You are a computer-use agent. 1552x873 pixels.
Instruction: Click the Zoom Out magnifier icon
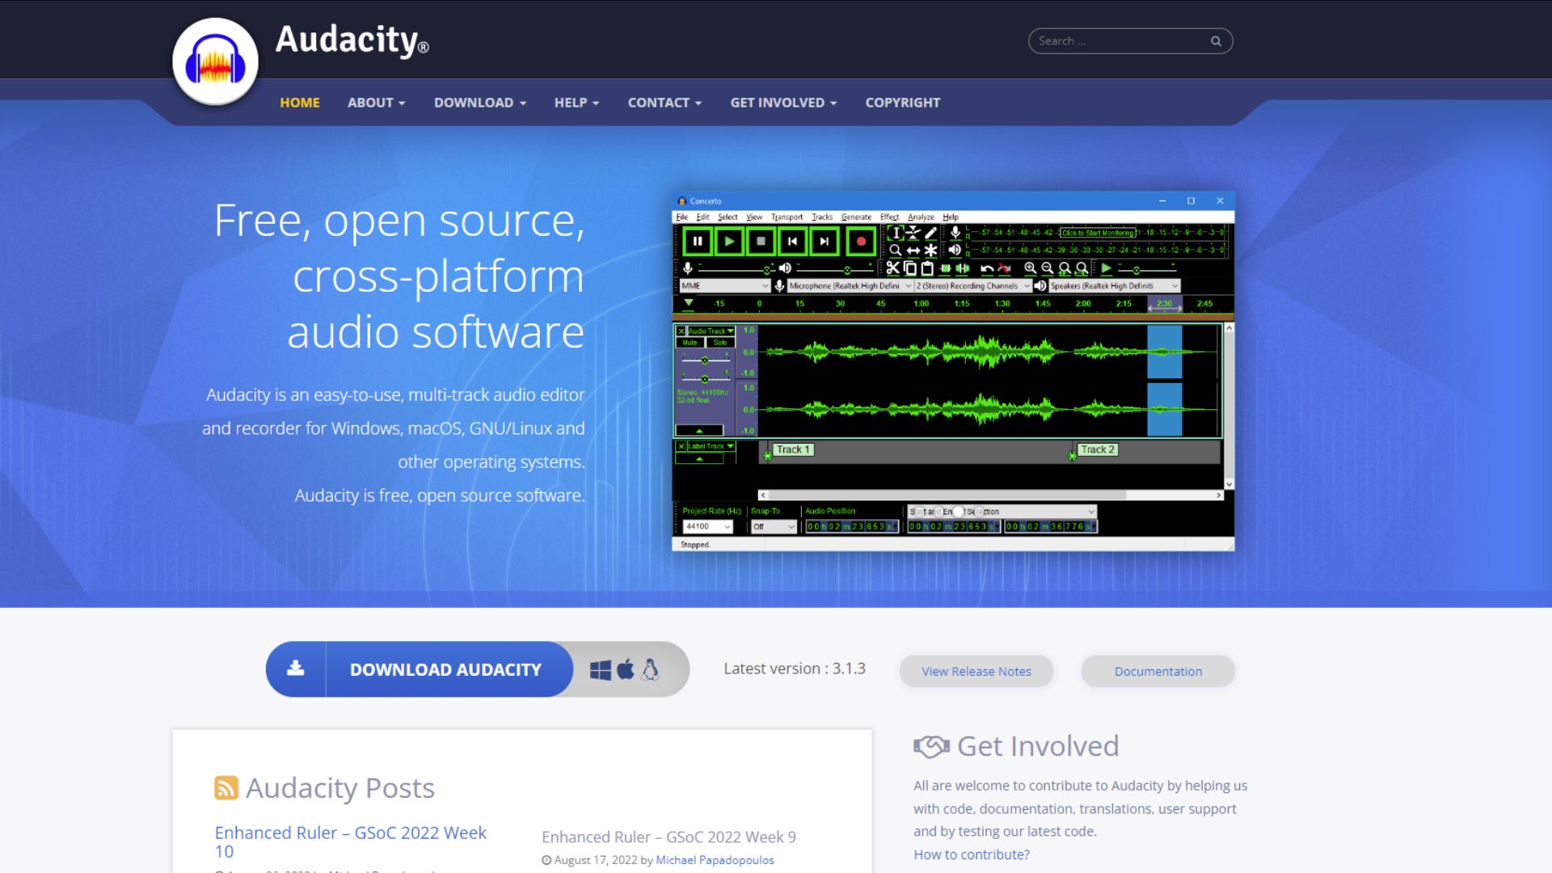(x=1048, y=268)
